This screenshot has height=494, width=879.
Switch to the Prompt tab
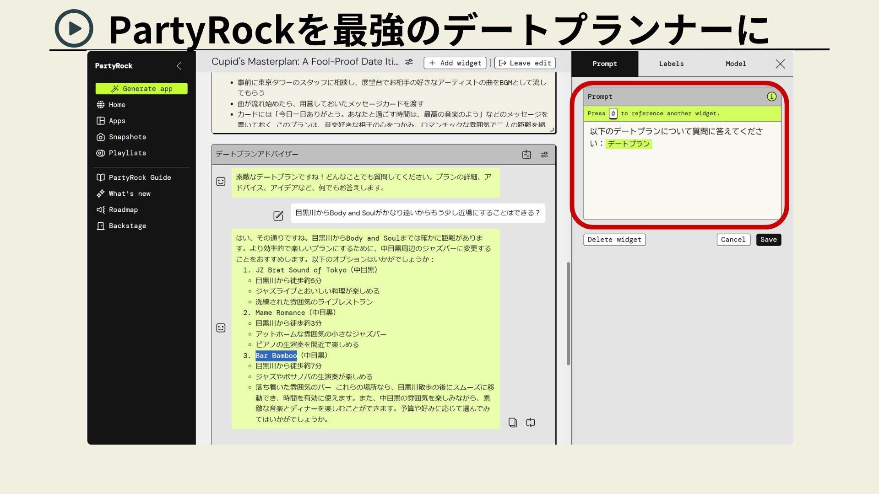[605, 64]
